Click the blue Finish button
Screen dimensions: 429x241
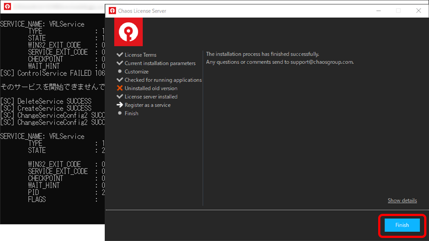pyautogui.click(x=402, y=225)
